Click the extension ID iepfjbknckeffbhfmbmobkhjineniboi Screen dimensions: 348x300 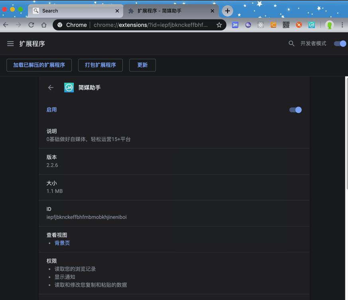[87, 217]
